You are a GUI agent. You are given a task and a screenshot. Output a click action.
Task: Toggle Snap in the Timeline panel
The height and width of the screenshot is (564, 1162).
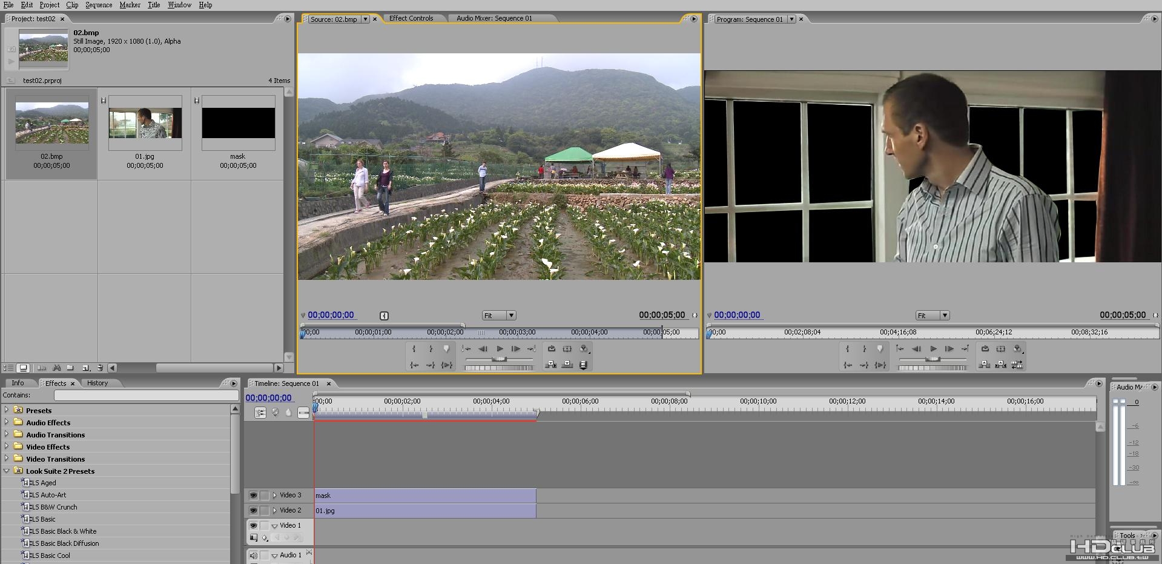coord(260,413)
